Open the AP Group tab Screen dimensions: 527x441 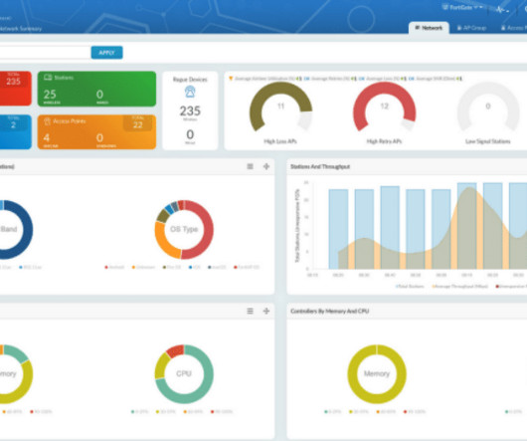click(x=471, y=28)
